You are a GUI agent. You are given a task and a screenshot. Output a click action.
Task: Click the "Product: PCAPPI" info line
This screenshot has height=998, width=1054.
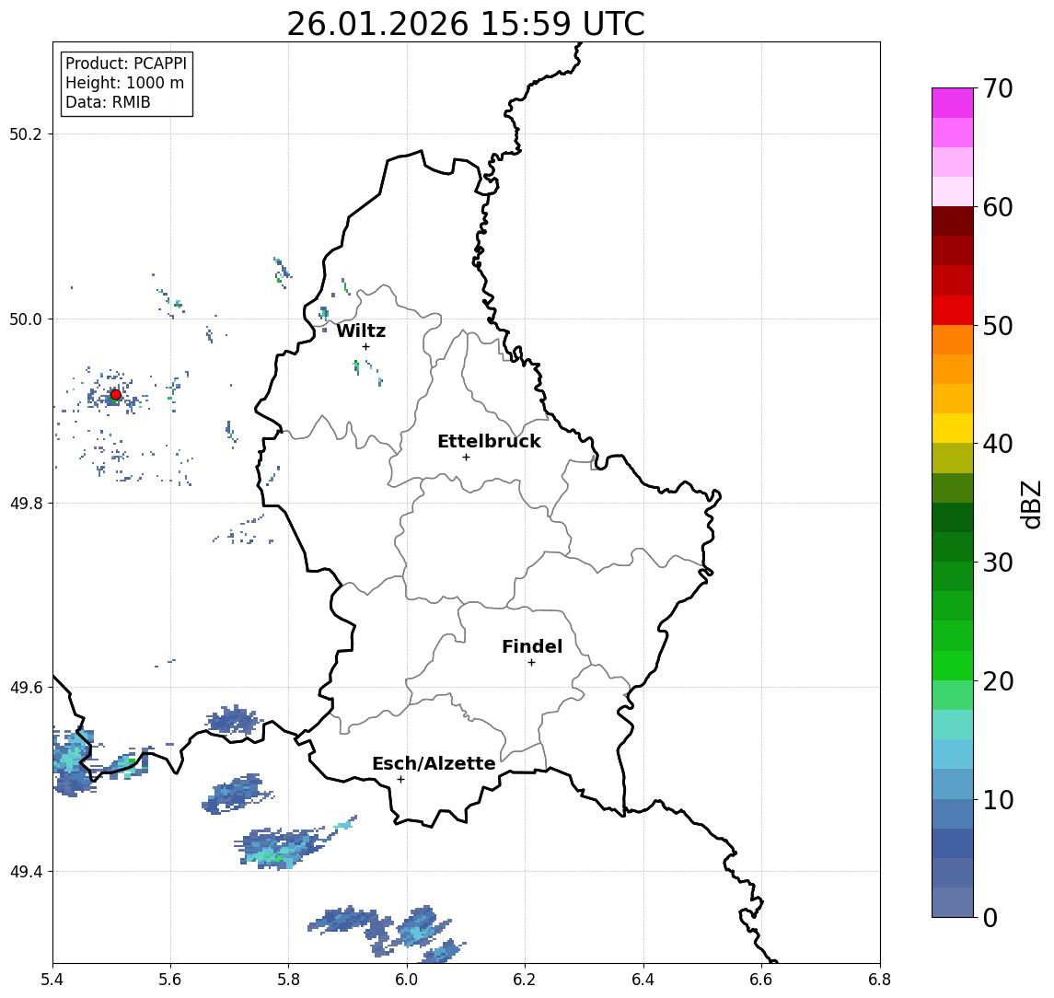click(x=126, y=64)
